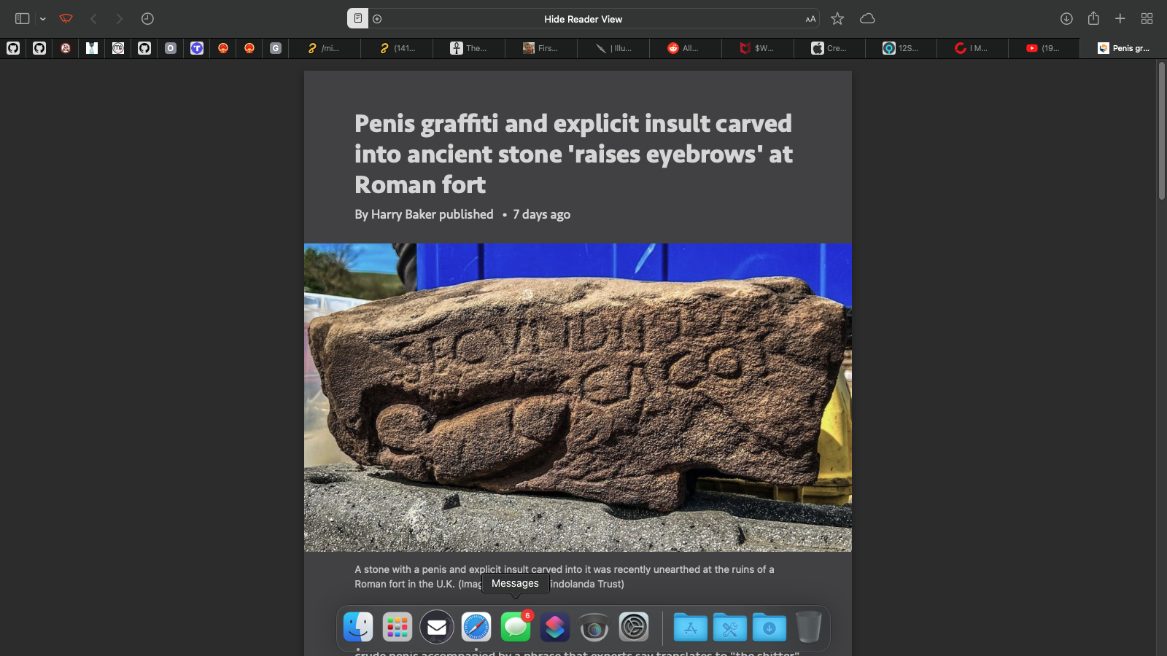Click the red shield extension icon
Screen dimensions: 1167x656
click(66, 19)
